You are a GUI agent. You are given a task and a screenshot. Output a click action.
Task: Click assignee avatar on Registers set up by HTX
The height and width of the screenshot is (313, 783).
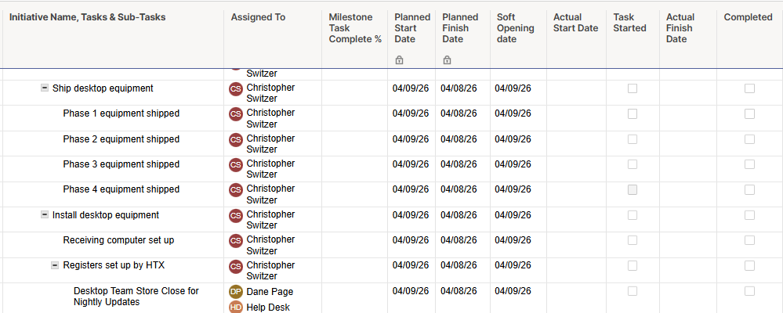point(236,266)
